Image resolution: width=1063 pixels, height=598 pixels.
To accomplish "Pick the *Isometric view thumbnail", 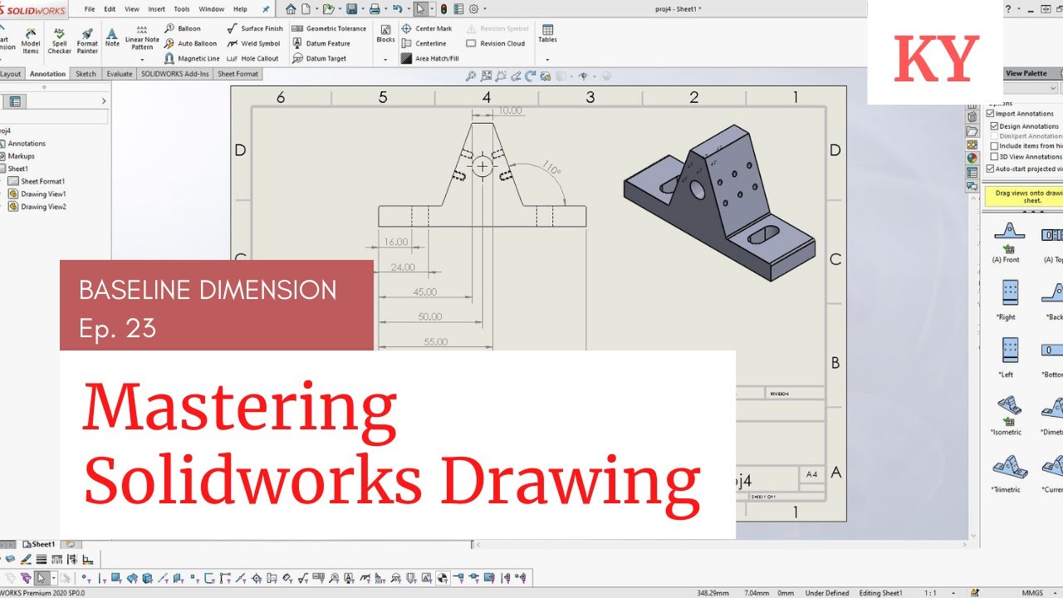I will pyautogui.click(x=1007, y=415).
